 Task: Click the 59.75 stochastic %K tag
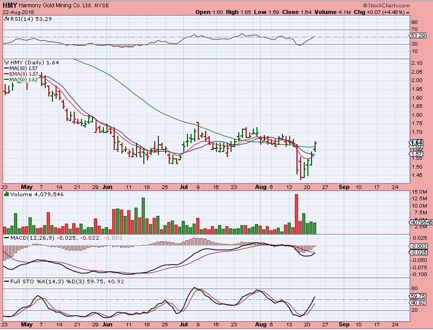tap(417, 296)
